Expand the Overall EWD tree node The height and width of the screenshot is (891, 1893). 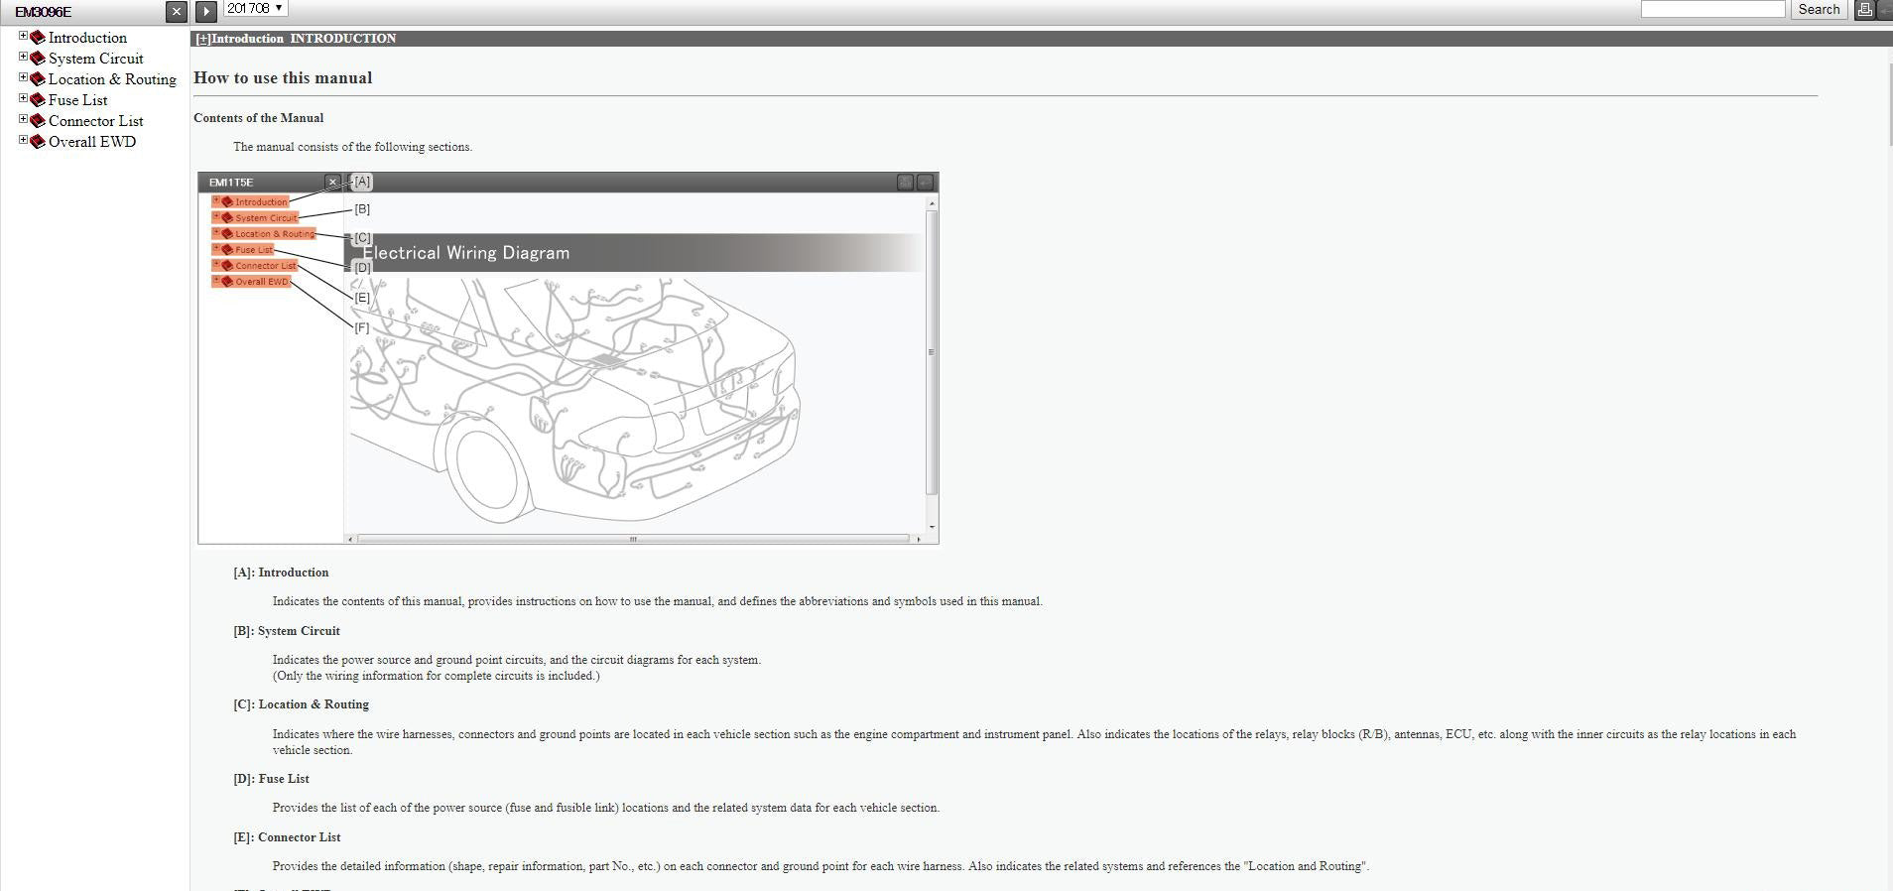23,140
